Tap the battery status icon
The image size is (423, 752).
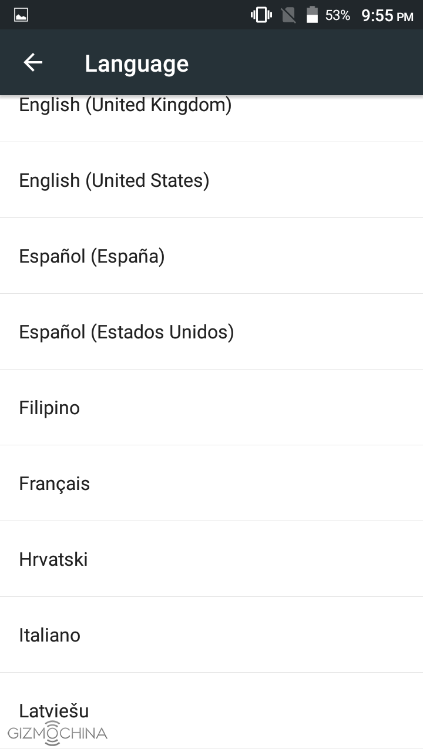point(312,15)
